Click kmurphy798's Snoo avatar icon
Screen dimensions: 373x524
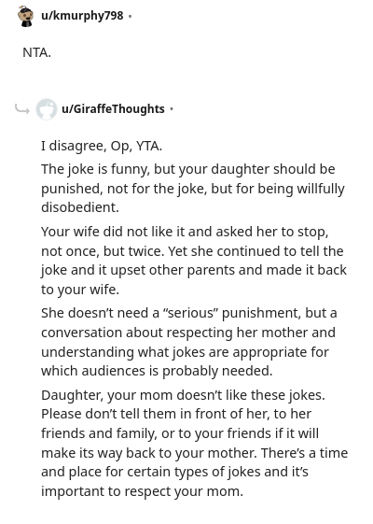pyautogui.click(x=26, y=16)
